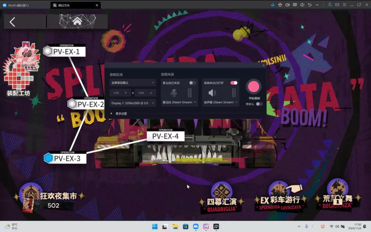
Task: Open the black screen recorder taskbar icon
Action: click(216, 227)
